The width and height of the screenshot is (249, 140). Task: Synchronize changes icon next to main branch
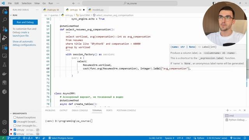[x=19, y=138]
